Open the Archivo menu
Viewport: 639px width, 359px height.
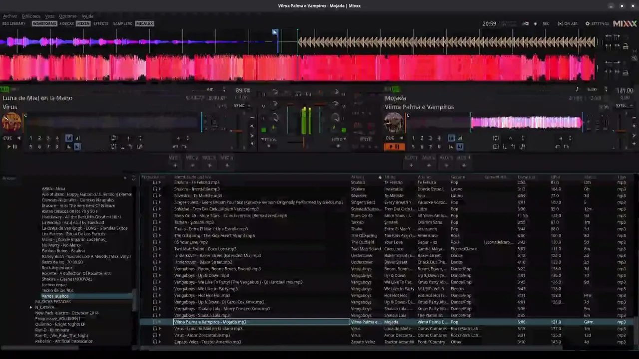point(10,16)
